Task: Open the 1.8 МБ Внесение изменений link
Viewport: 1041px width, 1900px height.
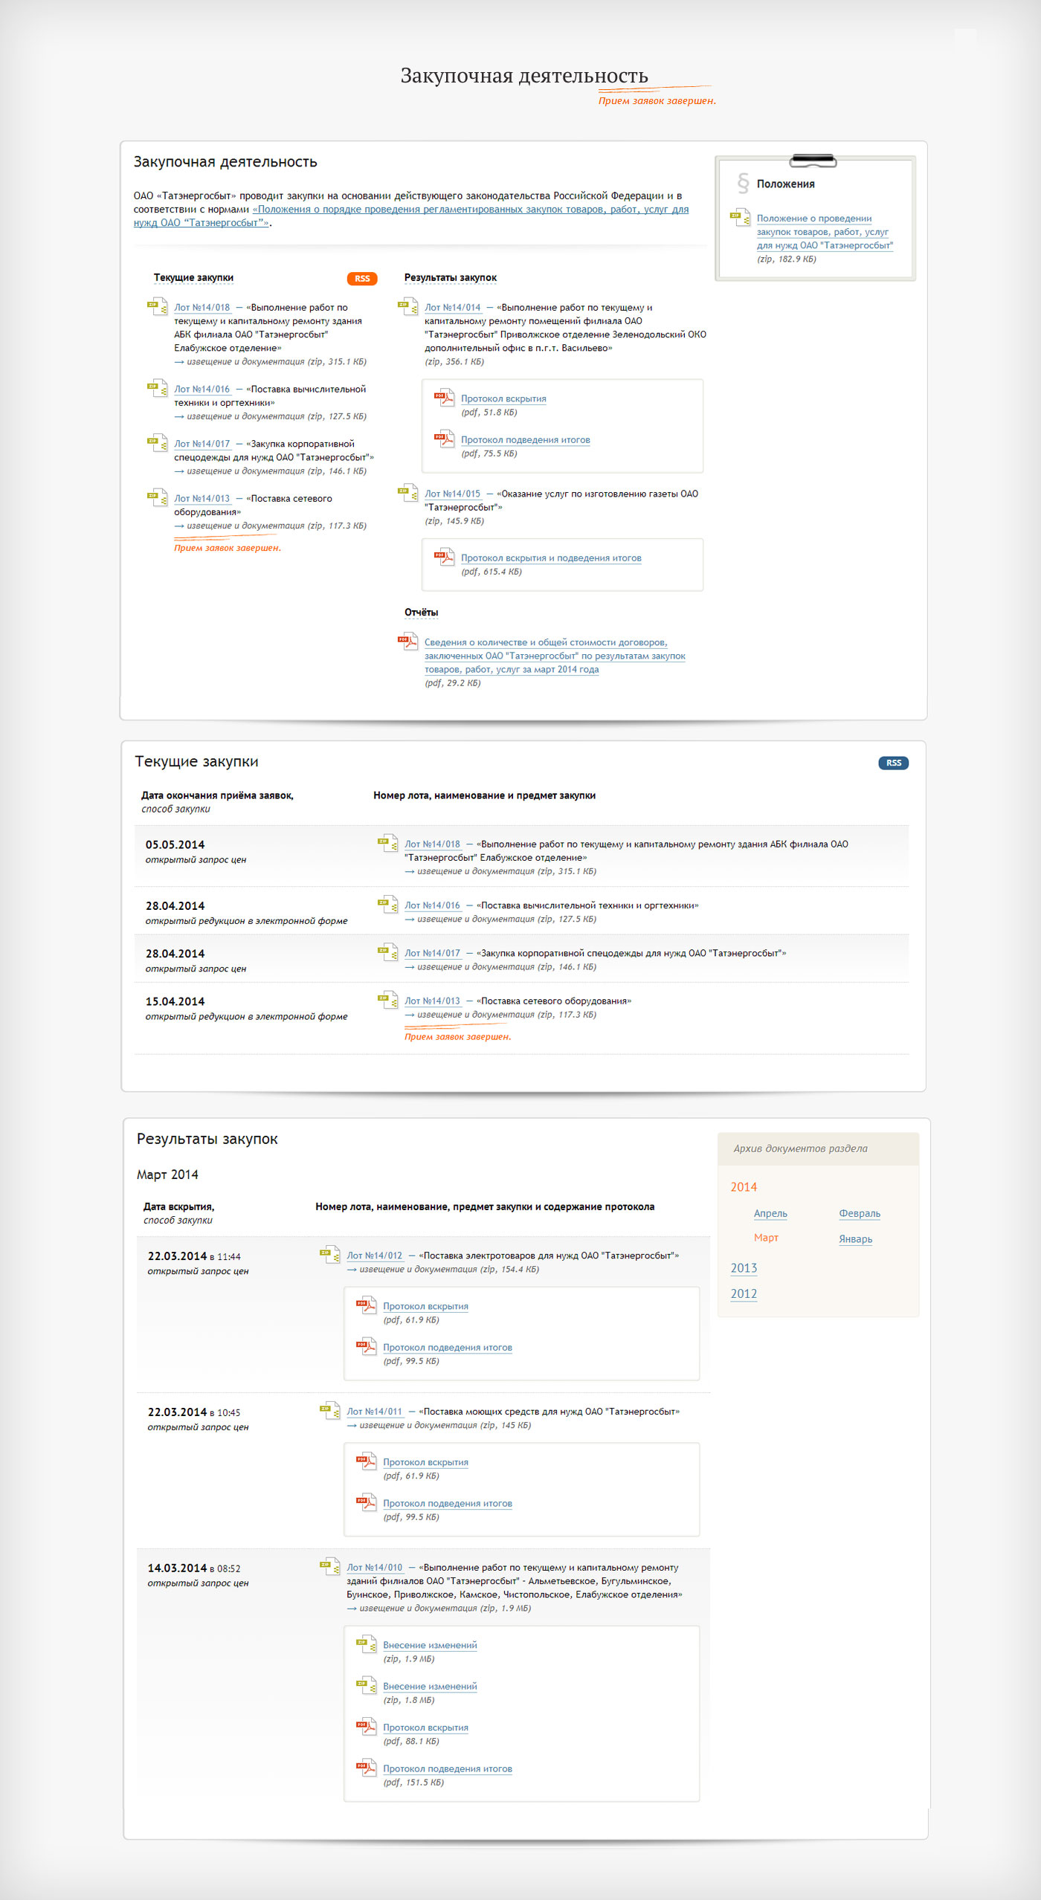Action: click(x=430, y=1687)
